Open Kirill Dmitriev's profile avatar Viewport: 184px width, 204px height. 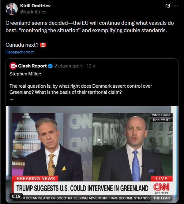pos(11,9)
